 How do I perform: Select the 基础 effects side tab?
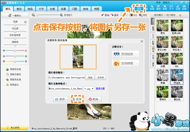pyautogui.click(x=153, y=28)
